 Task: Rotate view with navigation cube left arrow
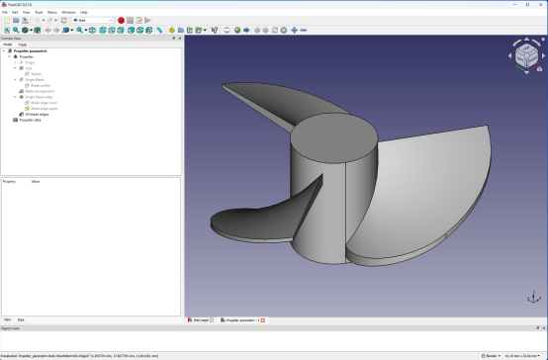(x=509, y=55)
